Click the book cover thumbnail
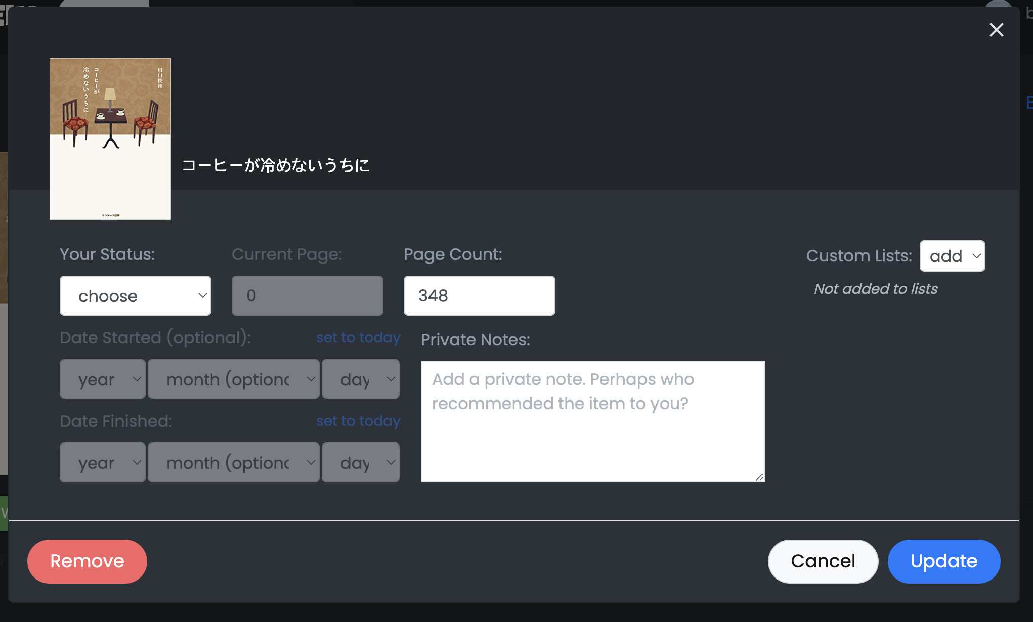 (110, 139)
